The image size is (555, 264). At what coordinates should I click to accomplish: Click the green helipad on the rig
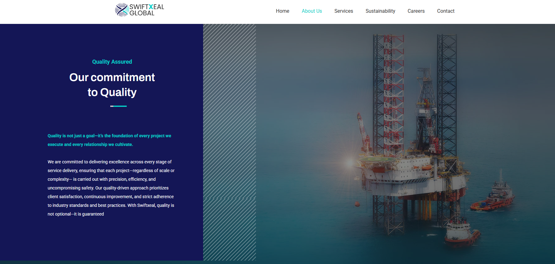[376, 159]
